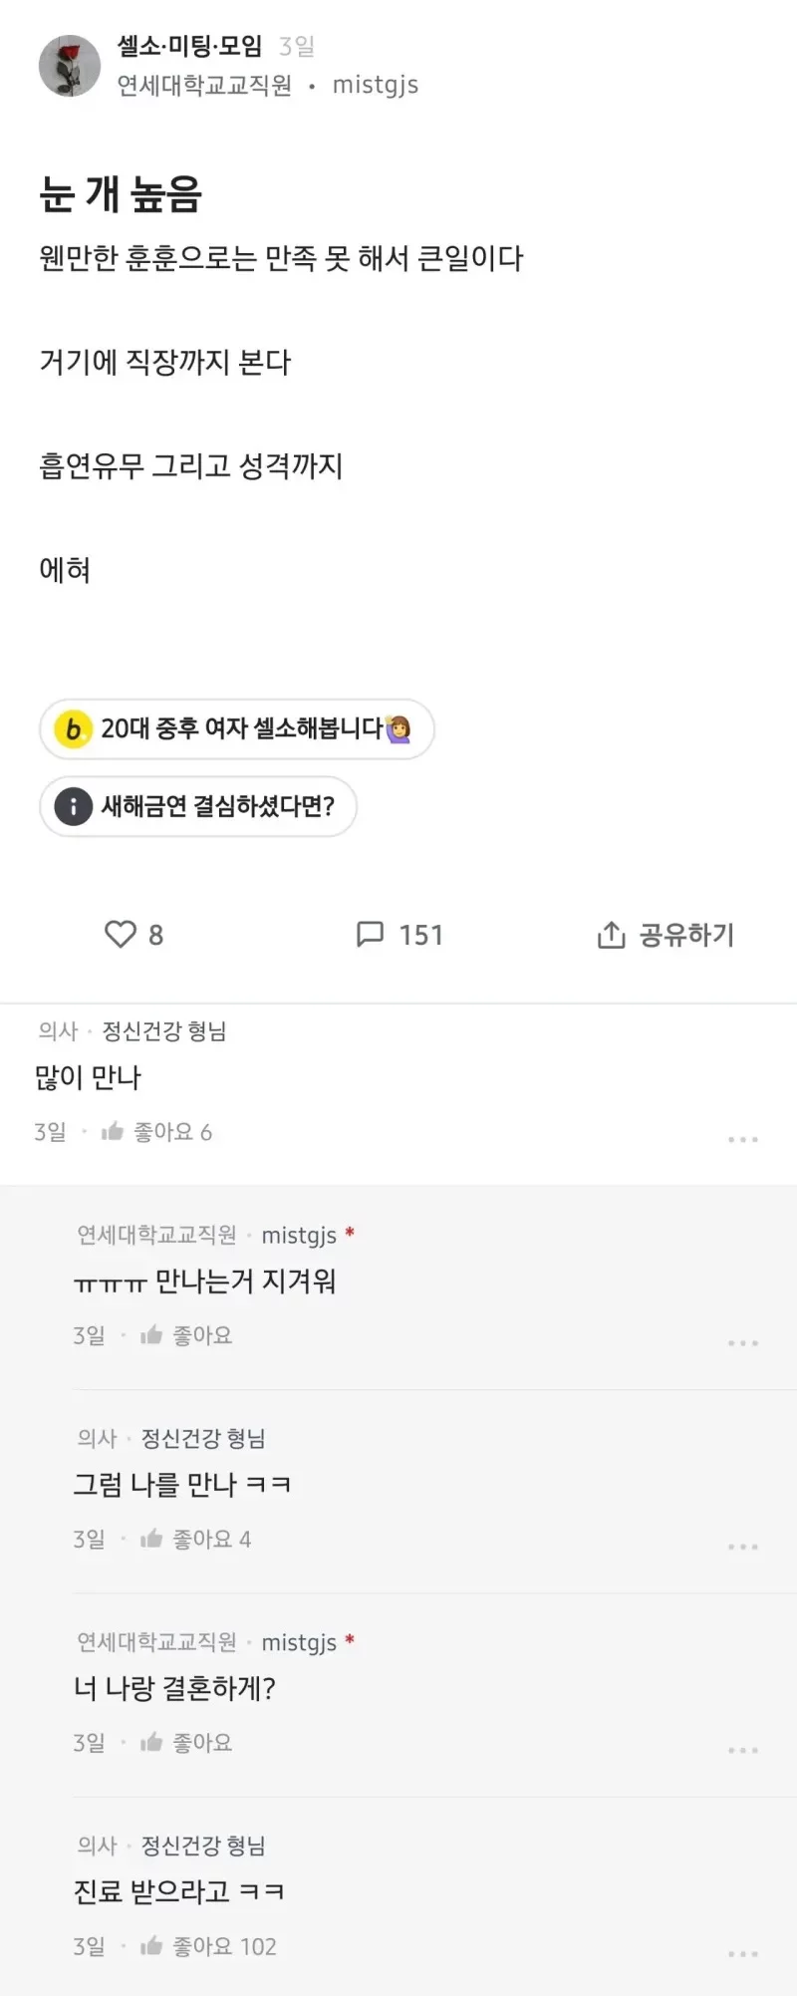Open more options for '너 나랑 결혼하게?' reply
This screenshot has height=1996, width=797.
(x=743, y=1750)
